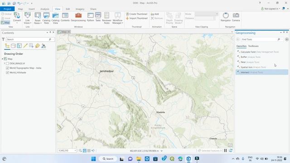
Task: Switch view to Map mode
Action: tap(5, 23)
